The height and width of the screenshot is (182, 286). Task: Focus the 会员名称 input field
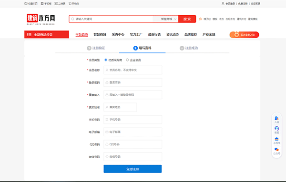(133, 70)
